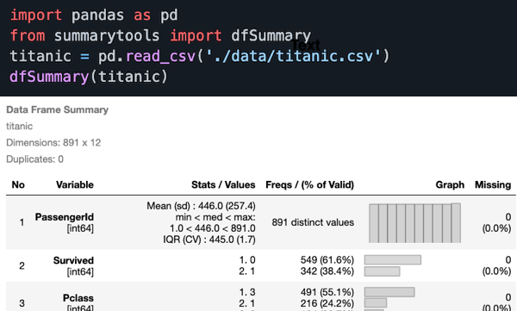The width and height of the screenshot is (517, 311).
Task: Click the Survived 38.4% bar
Action: [x=382, y=271]
